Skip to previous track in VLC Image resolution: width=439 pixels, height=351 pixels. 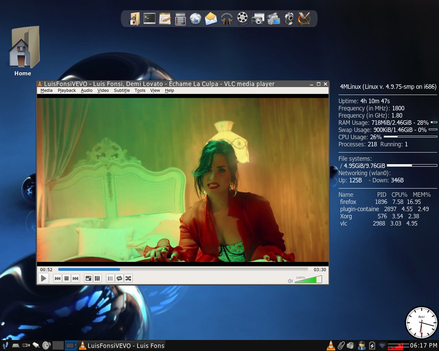(x=57, y=279)
